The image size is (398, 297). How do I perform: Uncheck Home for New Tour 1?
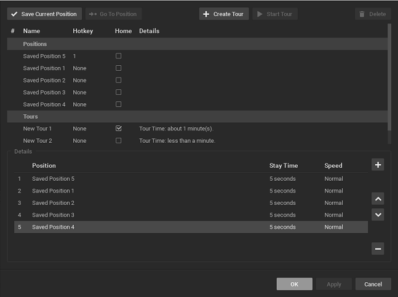coord(119,129)
